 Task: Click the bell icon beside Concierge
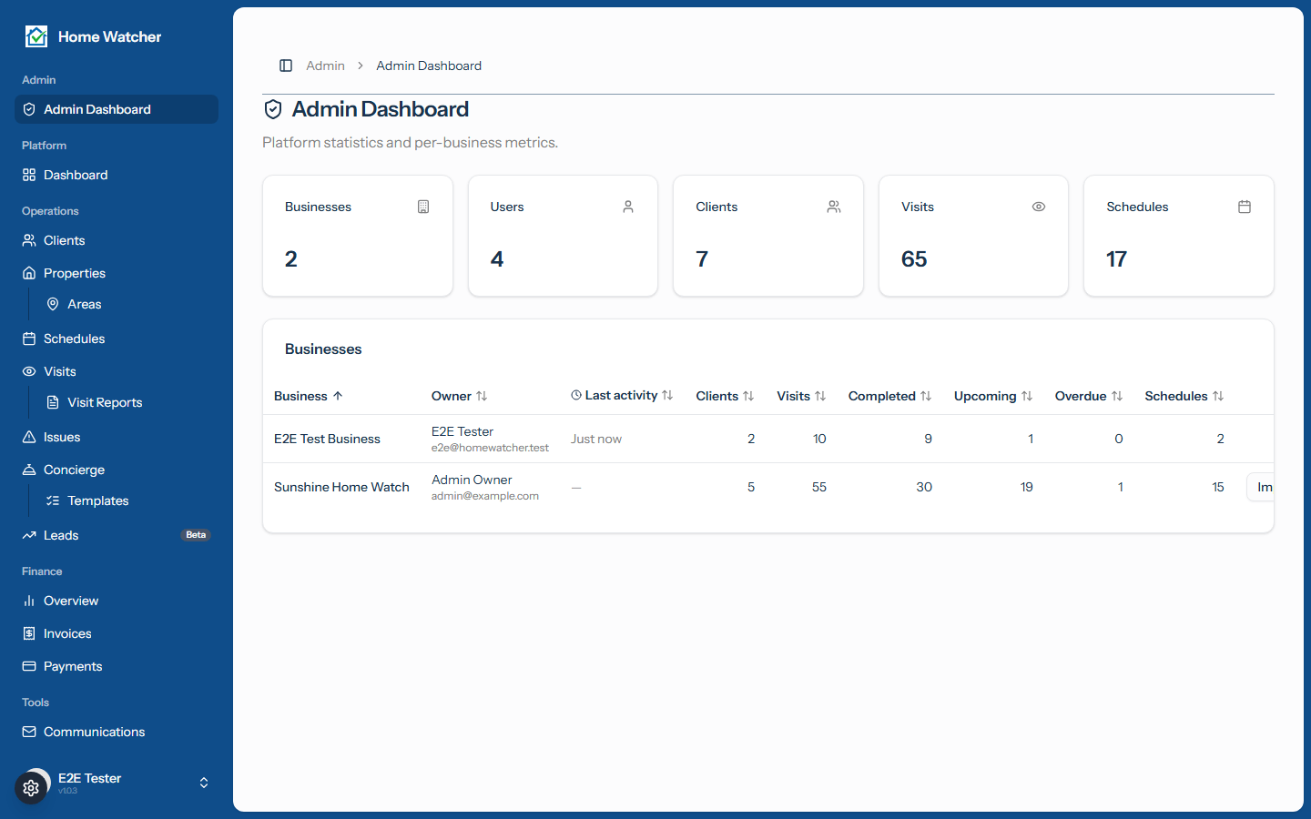[x=29, y=470]
